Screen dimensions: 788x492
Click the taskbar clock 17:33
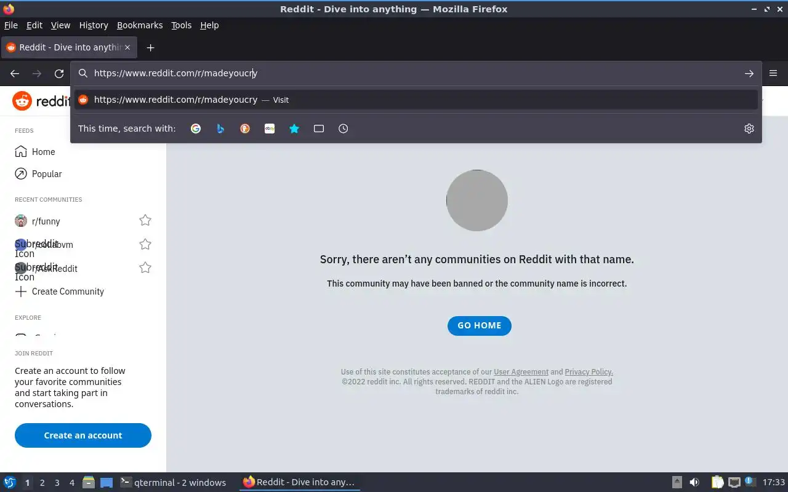774,483
